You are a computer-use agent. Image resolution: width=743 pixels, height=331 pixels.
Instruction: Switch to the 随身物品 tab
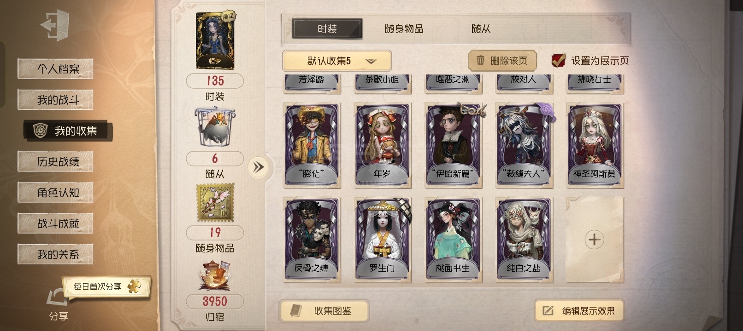(404, 29)
